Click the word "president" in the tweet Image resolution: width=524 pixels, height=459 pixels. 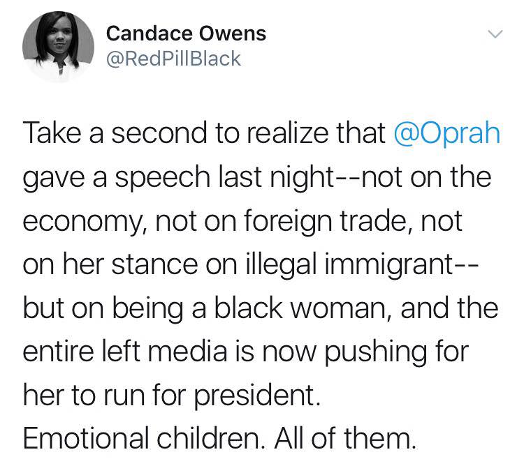pos(254,396)
